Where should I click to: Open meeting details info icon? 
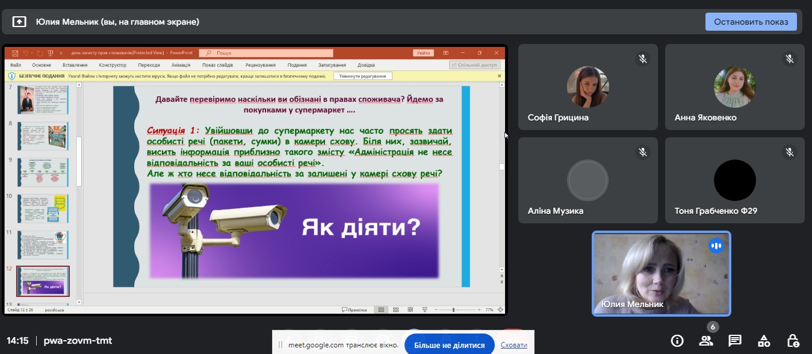pyautogui.click(x=677, y=341)
